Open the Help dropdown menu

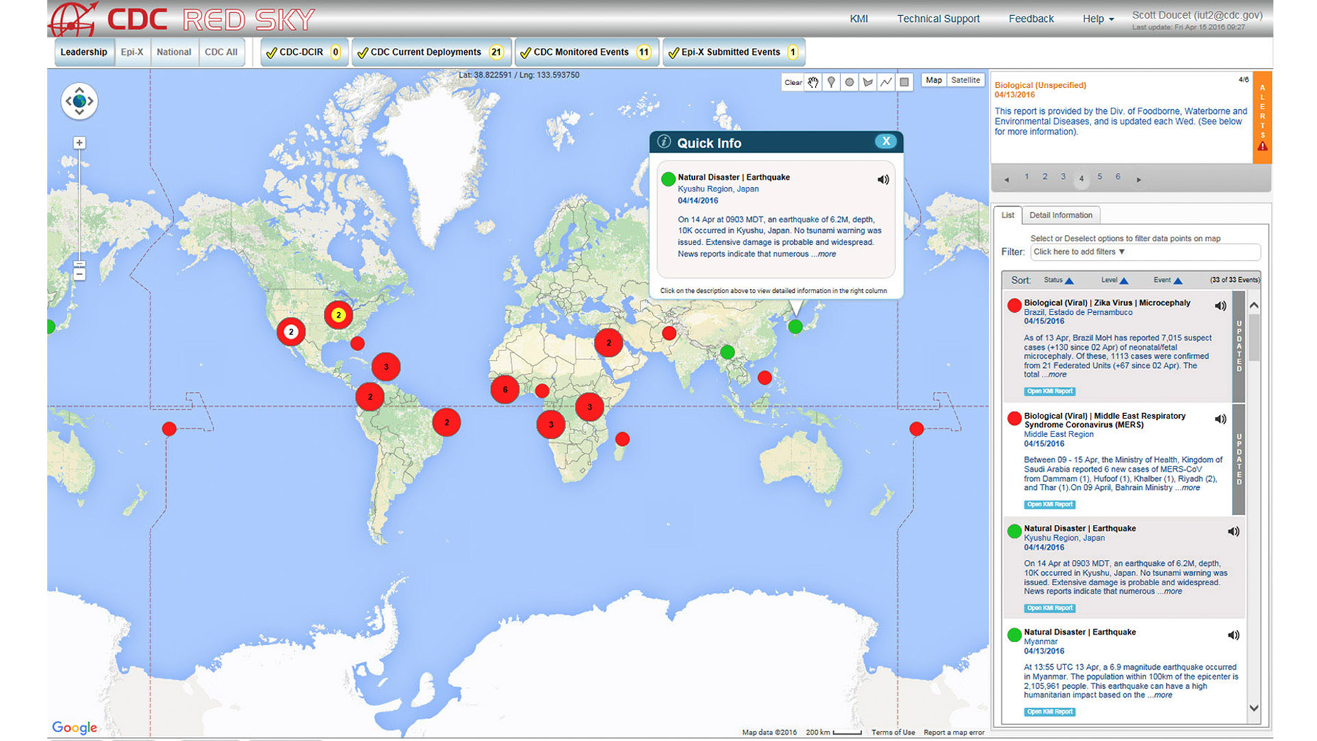(x=1097, y=19)
